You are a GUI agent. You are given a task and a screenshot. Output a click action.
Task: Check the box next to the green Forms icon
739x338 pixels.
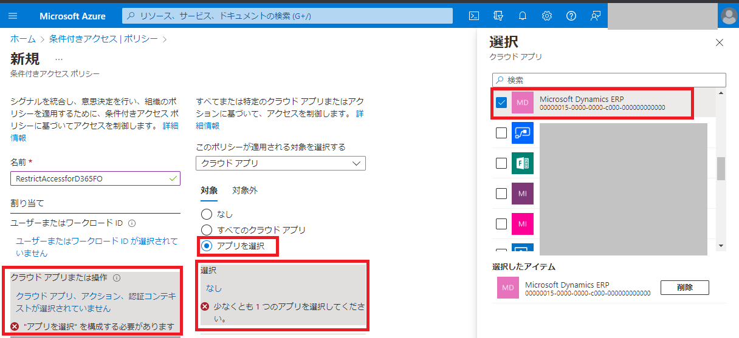click(501, 163)
